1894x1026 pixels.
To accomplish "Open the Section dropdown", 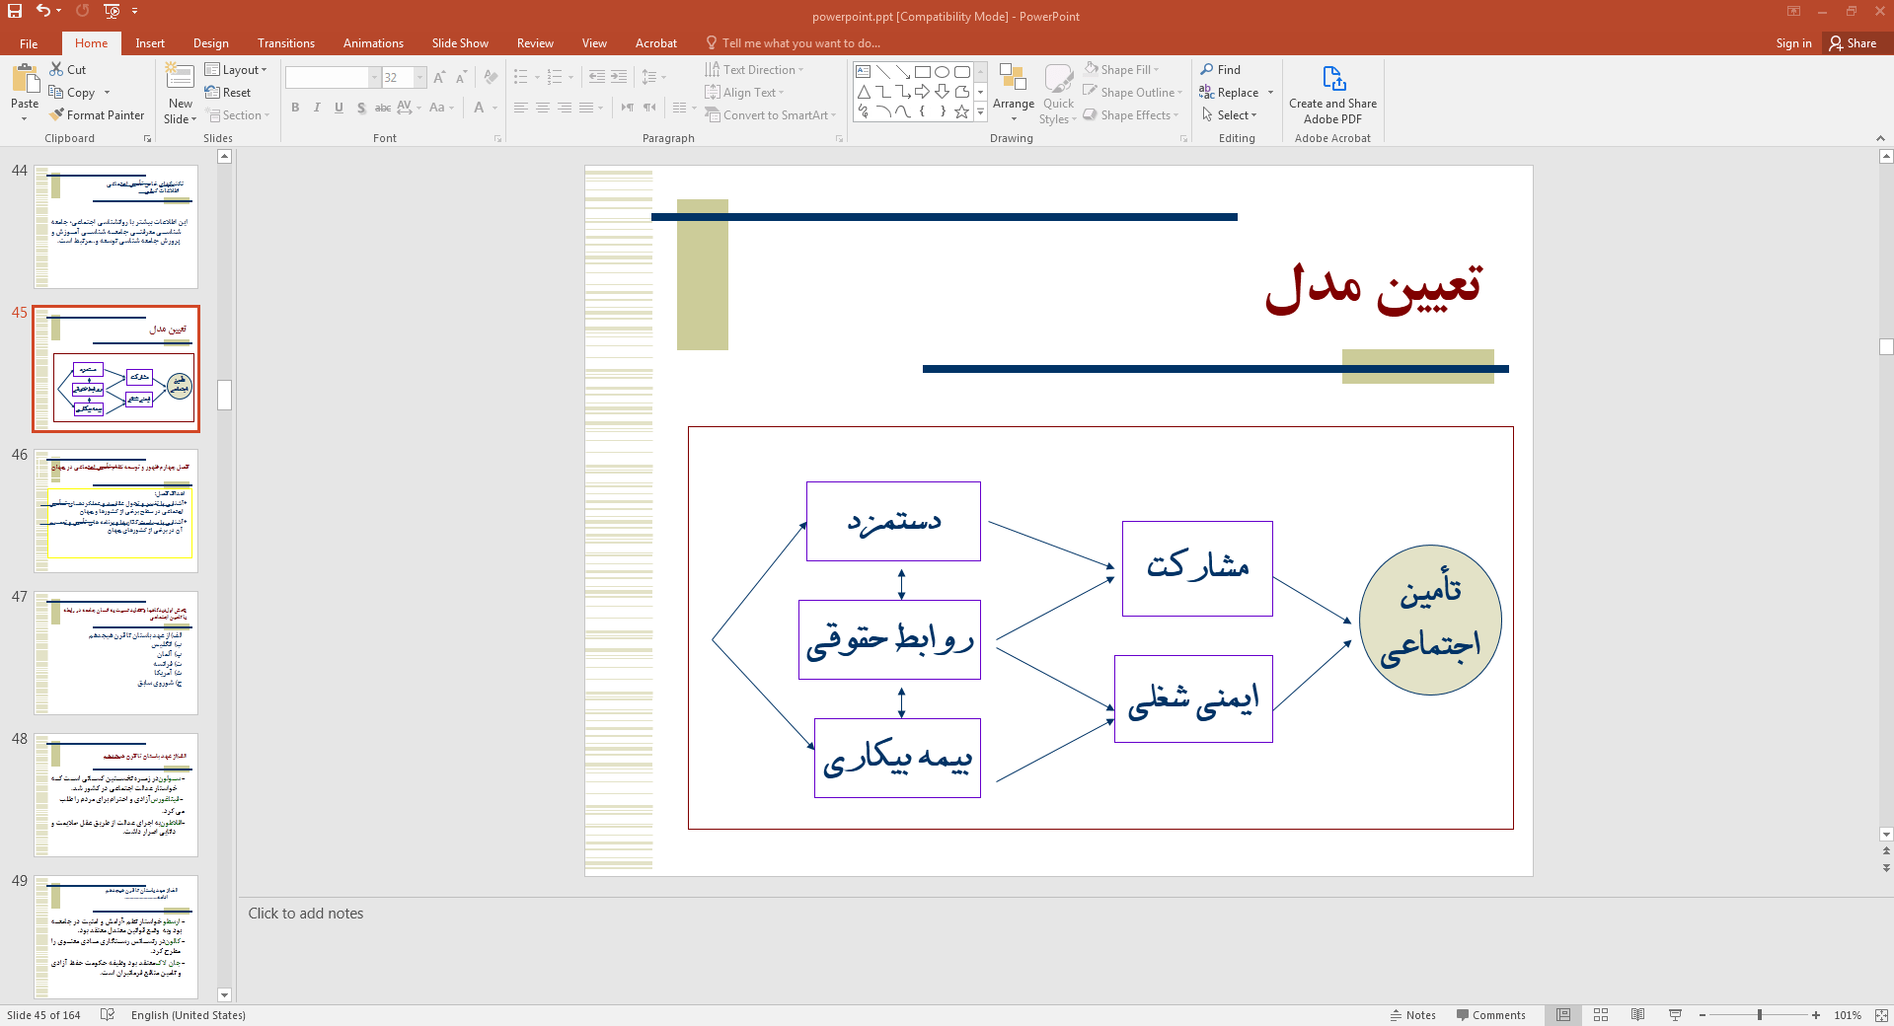I will pyautogui.click(x=238, y=115).
